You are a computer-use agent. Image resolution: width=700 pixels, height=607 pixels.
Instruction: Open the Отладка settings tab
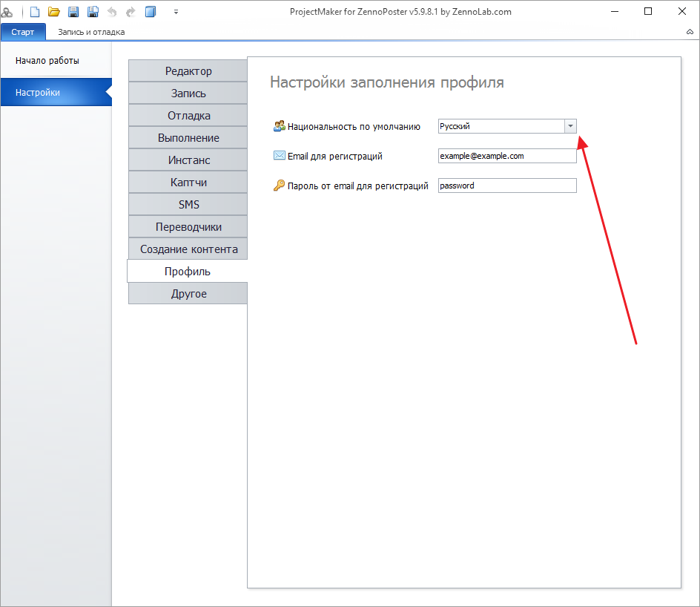(188, 116)
